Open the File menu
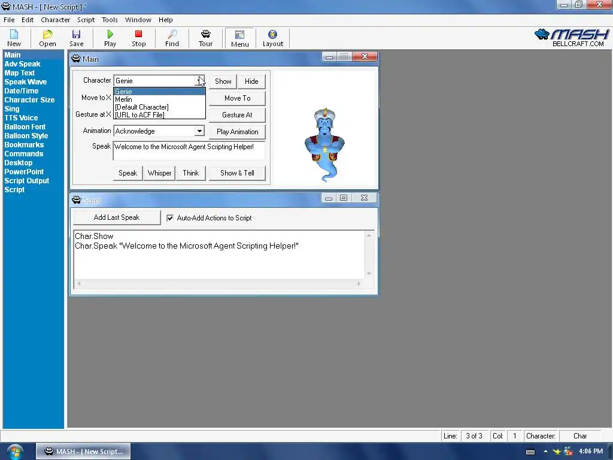The width and height of the screenshot is (613, 460). click(9, 20)
